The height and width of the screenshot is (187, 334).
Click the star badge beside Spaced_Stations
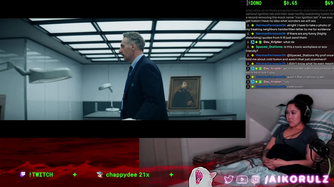tap(252, 47)
